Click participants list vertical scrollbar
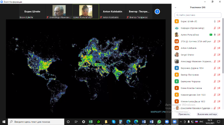This screenshot has width=224, height=125. click(223, 46)
